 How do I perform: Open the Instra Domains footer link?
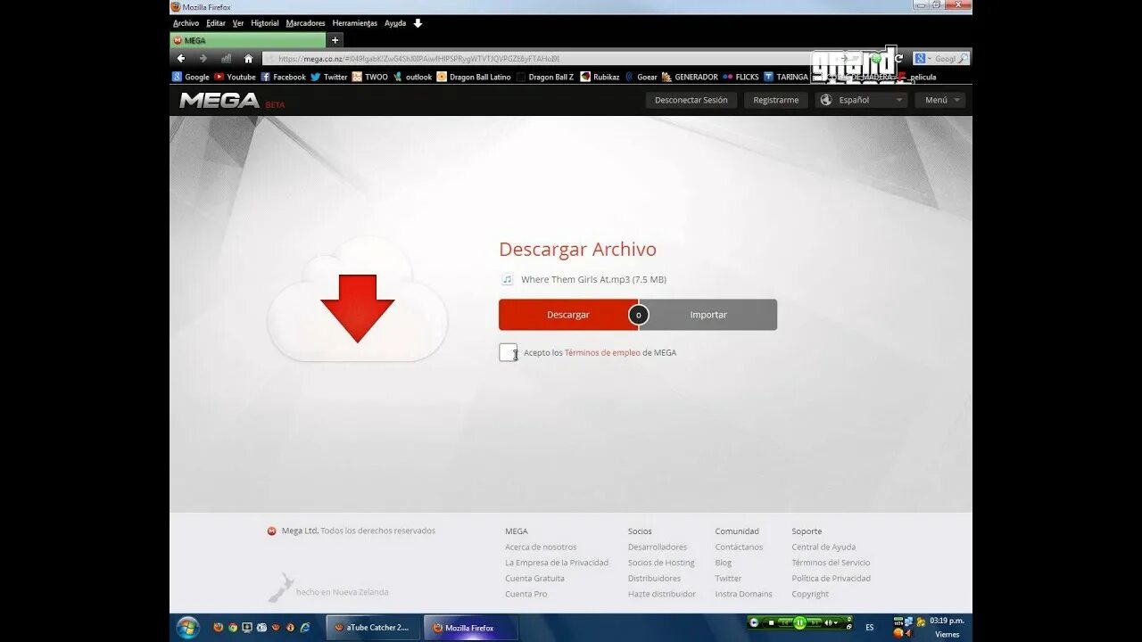[743, 594]
